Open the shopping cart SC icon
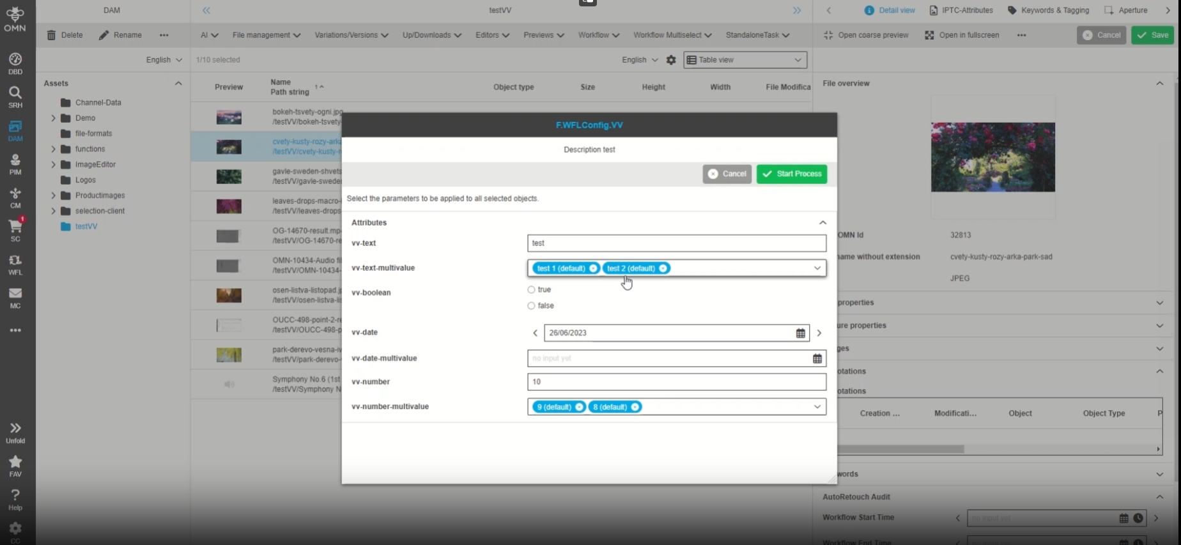 pyautogui.click(x=15, y=230)
